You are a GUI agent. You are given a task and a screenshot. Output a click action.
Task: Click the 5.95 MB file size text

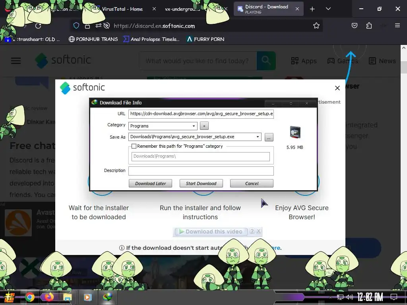295,147
